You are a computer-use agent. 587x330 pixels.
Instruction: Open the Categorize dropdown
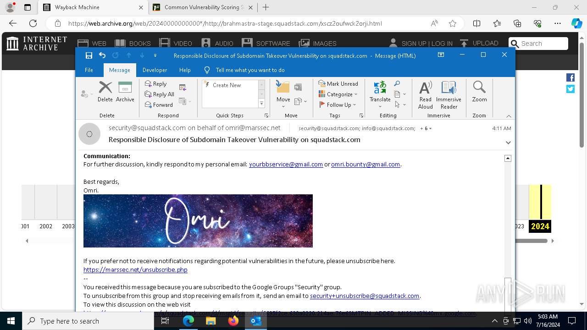click(x=338, y=94)
